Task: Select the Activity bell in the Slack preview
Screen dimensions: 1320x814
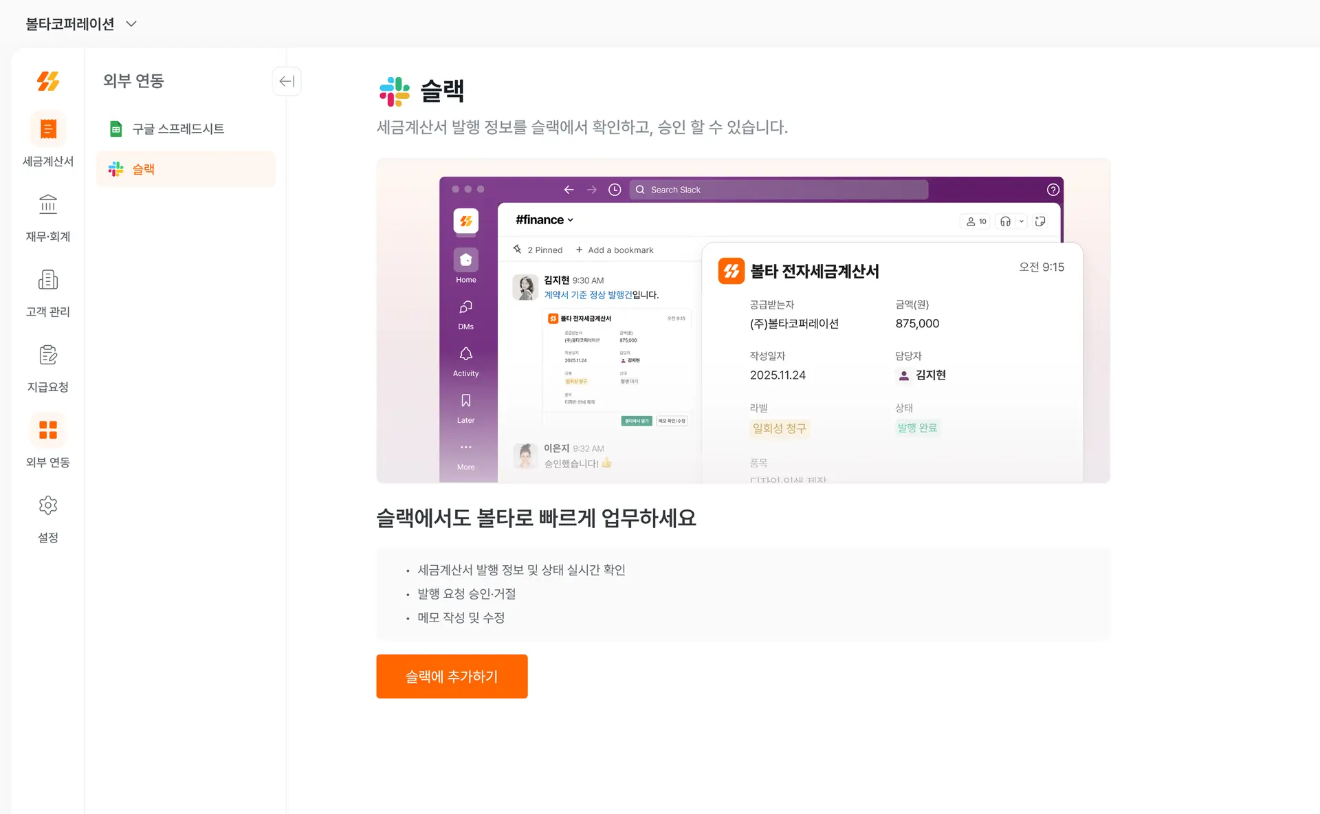Action: [465, 353]
